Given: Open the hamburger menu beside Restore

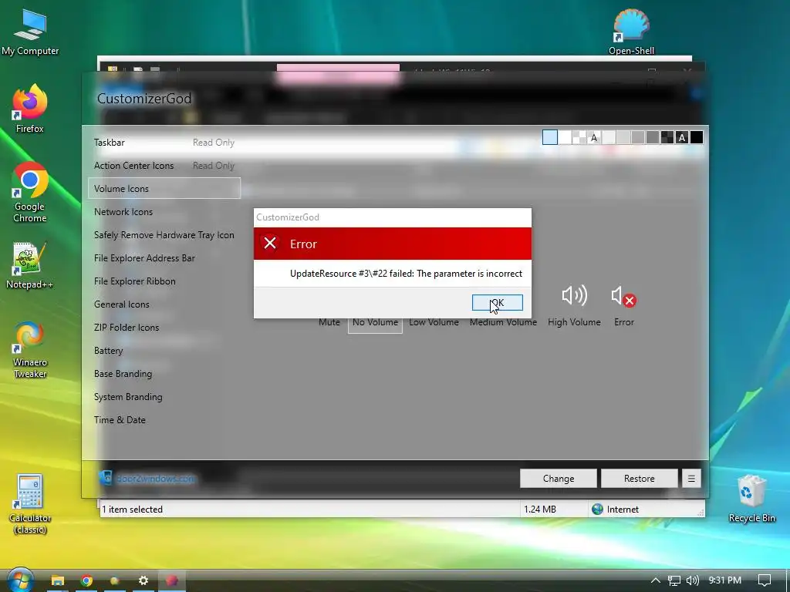Looking at the screenshot, I should coord(691,478).
